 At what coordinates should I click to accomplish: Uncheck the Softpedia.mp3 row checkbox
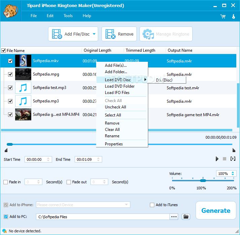click(10, 101)
